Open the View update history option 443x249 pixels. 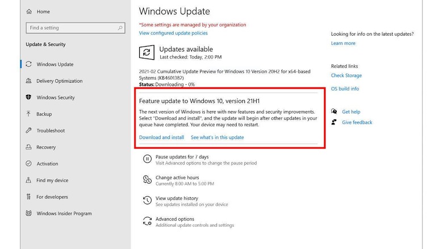pyautogui.click(x=177, y=198)
